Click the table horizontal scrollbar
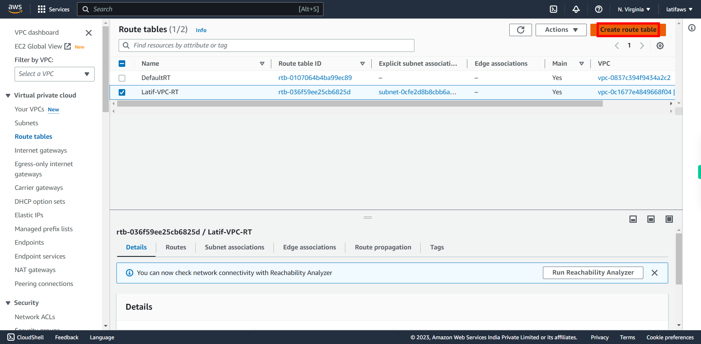 [x=360, y=104]
